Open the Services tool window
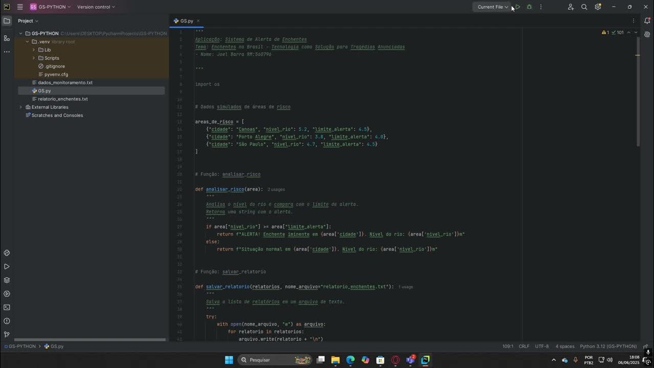Viewport: 654px width, 368px height. click(7, 294)
